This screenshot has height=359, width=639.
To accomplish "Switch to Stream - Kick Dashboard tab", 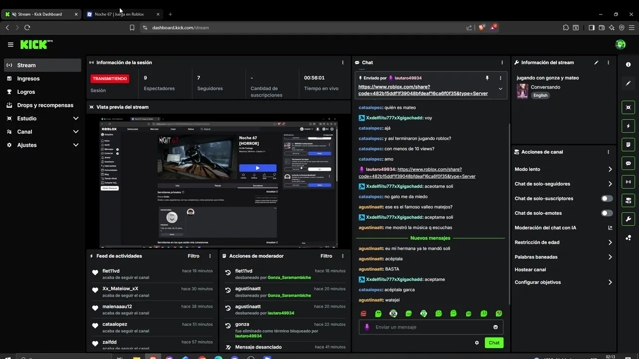I will click(x=41, y=14).
